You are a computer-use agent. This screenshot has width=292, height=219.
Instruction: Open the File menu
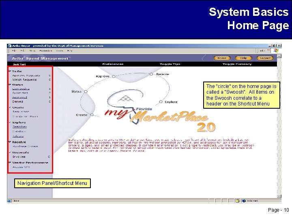pos(14,50)
